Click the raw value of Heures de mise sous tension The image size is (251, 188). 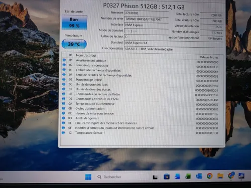[x=207, y=114]
